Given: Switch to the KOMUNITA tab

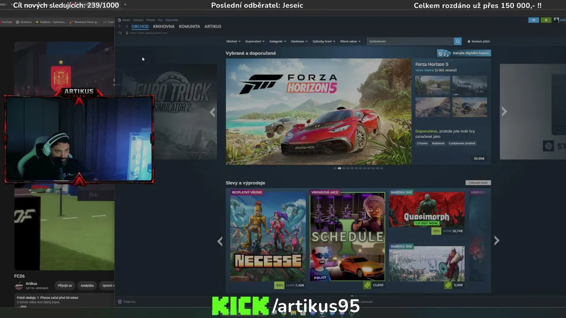Looking at the screenshot, I should click(189, 26).
